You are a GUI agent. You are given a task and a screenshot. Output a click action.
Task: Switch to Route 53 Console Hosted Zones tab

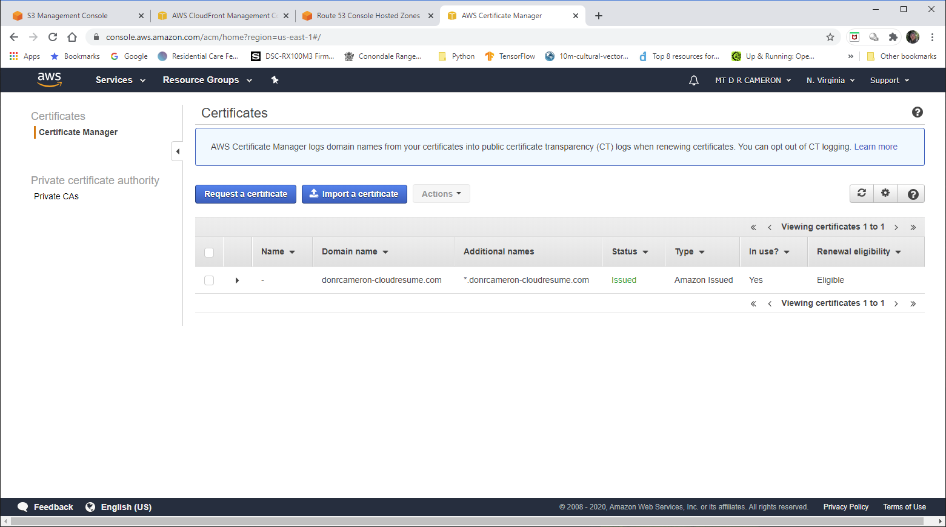point(368,16)
